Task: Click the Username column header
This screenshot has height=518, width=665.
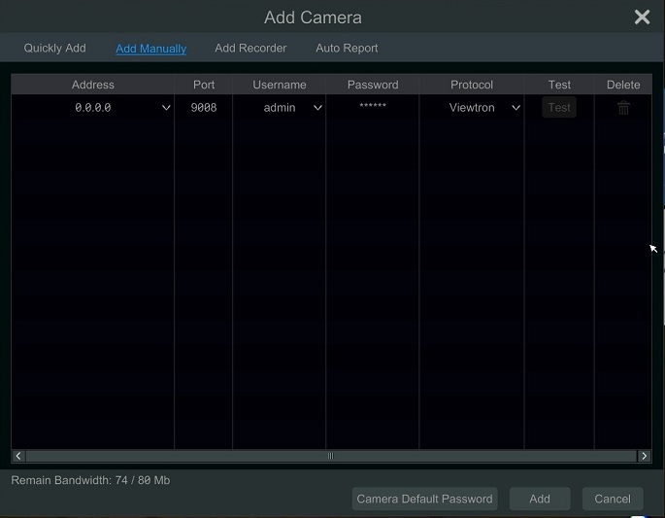Action: click(x=279, y=85)
